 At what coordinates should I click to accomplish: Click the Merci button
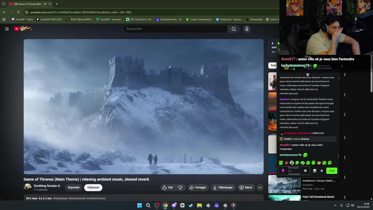point(246,188)
